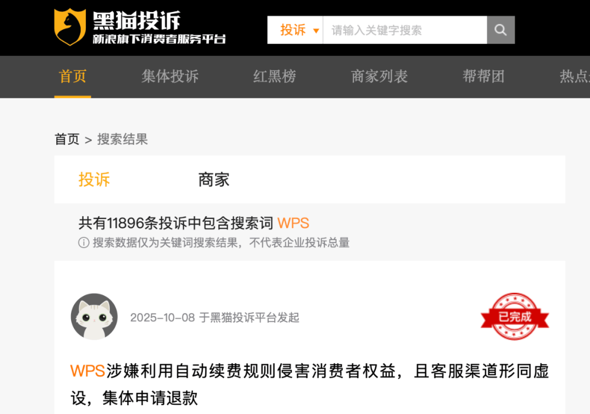The width and height of the screenshot is (590, 414).
Task: Open the 集体投诉 navigation item
Action: (x=170, y=76)
